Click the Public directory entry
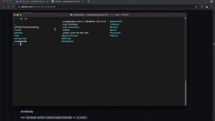Screen dimensions: 215x121 (114, 36)
